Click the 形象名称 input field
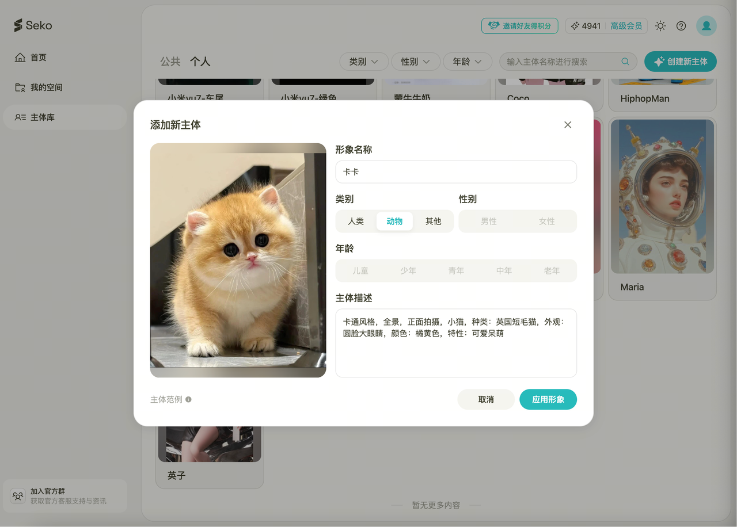737x527 pixels. point(456,172)
